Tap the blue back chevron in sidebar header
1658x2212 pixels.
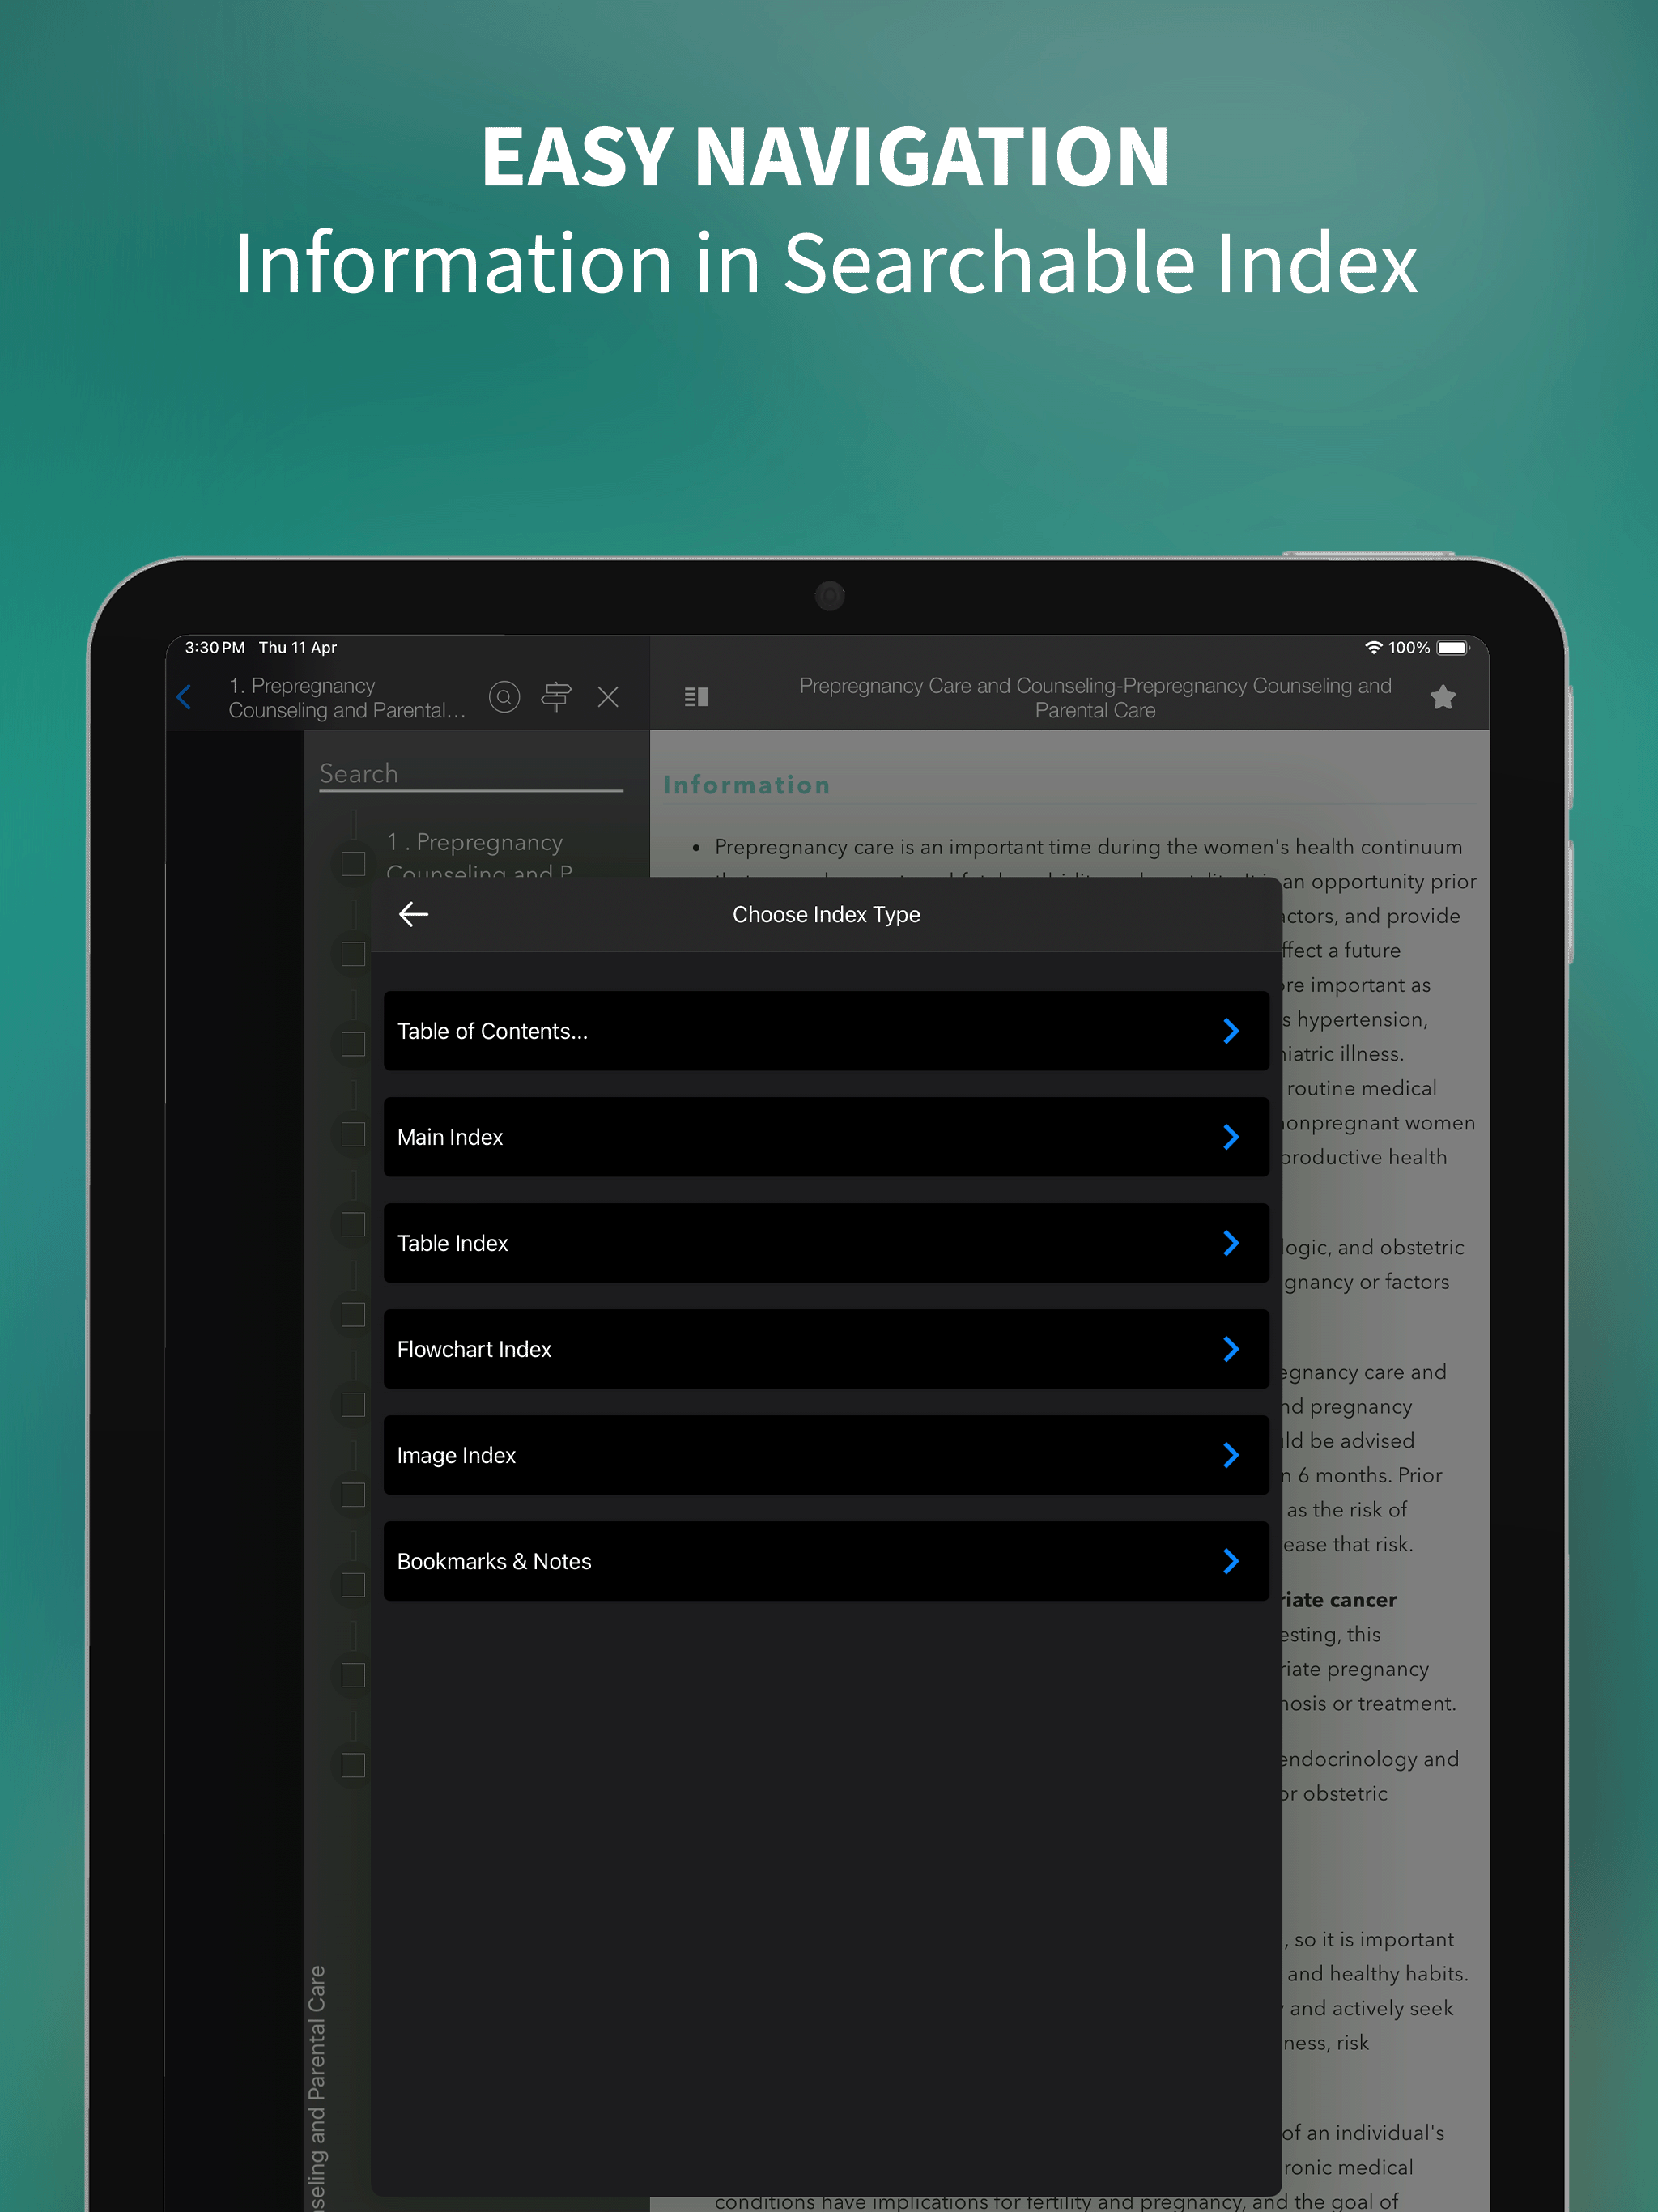click(x=185, y=697)
